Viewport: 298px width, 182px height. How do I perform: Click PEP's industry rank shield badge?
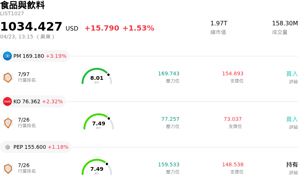[x=8, y=168]
